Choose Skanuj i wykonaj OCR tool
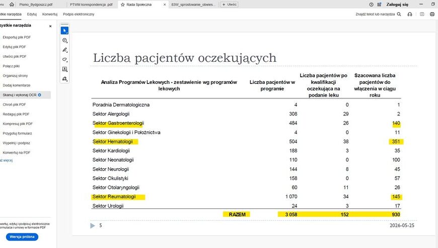Viewport: 438px width, 248px height. [x=25, y=95]
